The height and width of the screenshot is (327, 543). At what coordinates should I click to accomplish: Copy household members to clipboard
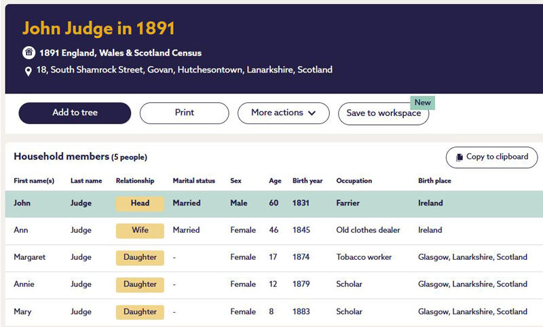[491, 157]
